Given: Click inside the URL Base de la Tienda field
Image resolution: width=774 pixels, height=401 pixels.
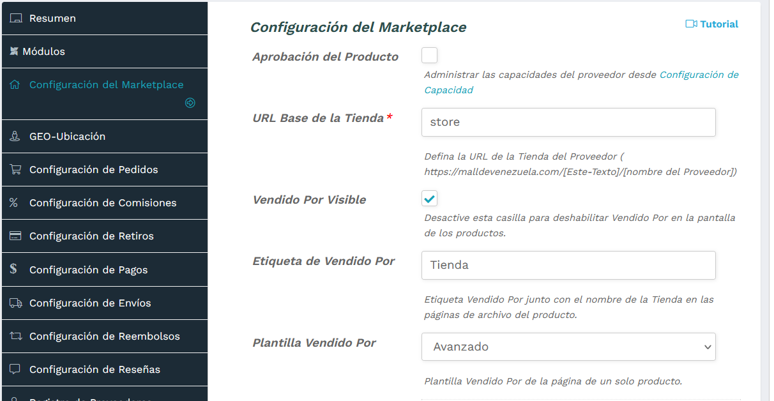Looking at the screenshot, I should pos(568,122).
